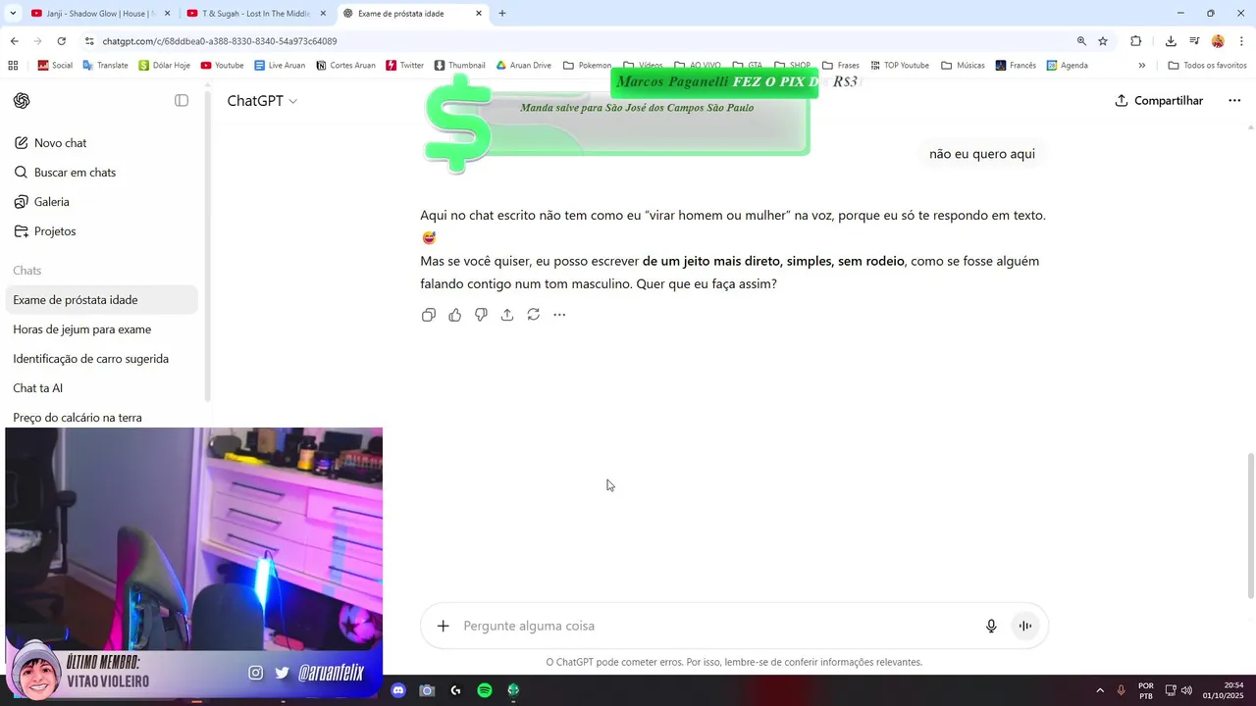Expand the ChatGPT model selector dropdown
The width and height of the screenshot is (1256, 706).
coord(262,101)
